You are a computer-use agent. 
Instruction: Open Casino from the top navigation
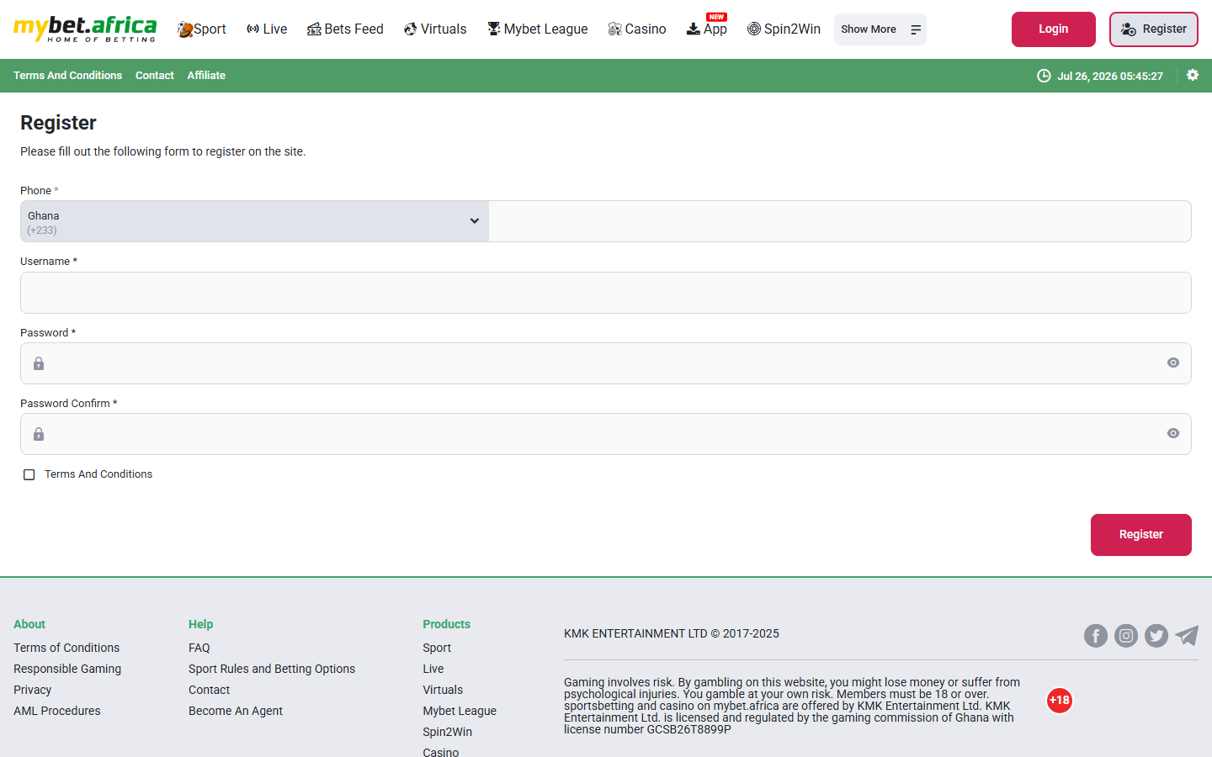tap(637, 29)
